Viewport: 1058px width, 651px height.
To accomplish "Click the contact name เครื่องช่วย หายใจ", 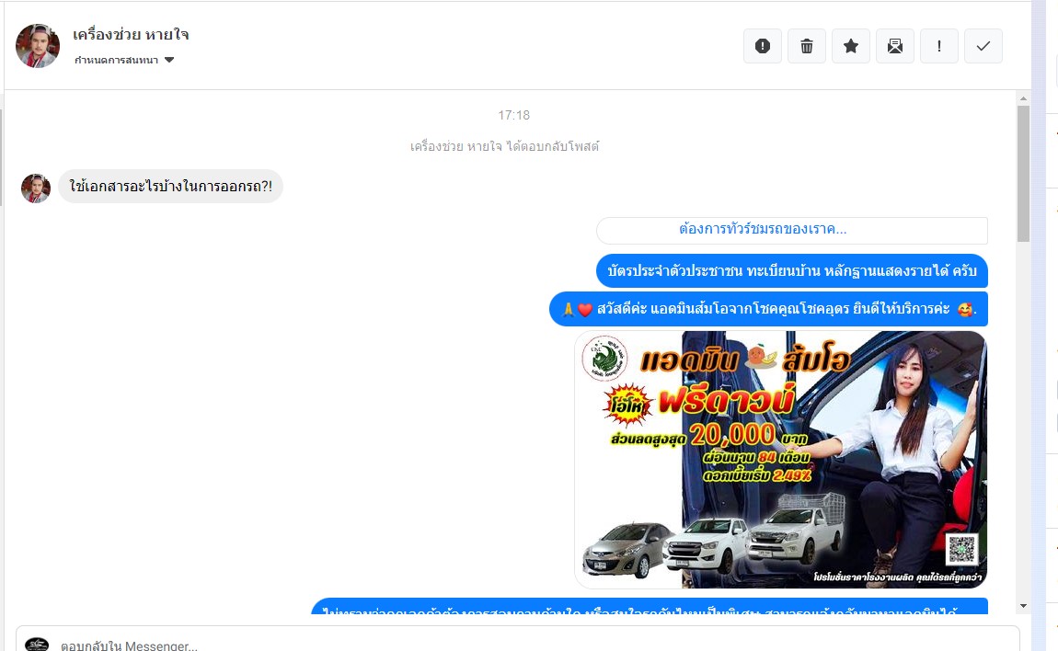I will (x=131, y=34).
